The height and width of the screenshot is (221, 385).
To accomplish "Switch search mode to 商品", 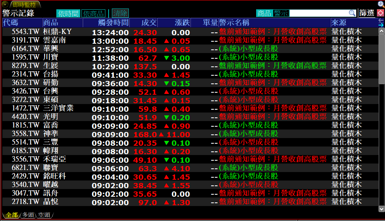I will click(264, 13).
